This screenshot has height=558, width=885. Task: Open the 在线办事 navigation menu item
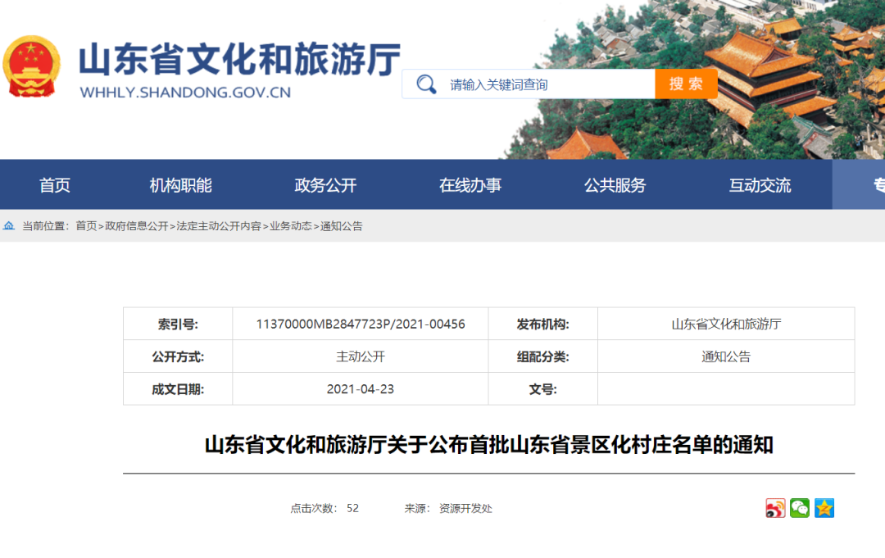pos(470,185)
